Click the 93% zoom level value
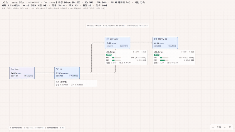The width and height of the screenshot is (235, 132). pyautogui.click(x=219, y=127)
